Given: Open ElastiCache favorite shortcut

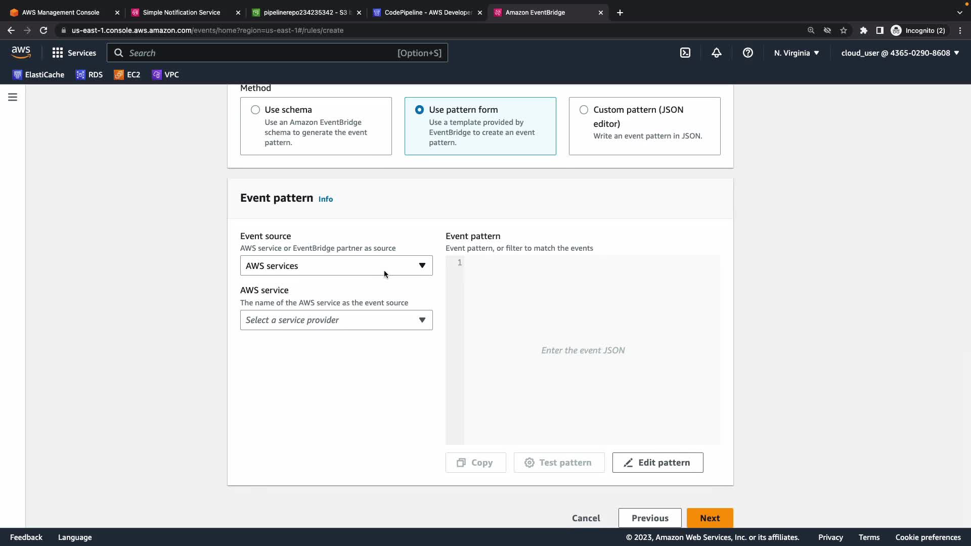Looking at the screenshot, I should pyautogui.click(x=38, y=75).
